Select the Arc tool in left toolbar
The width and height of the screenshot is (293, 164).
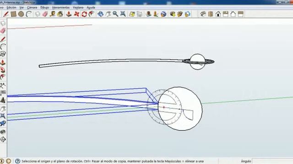coord(3,46)
